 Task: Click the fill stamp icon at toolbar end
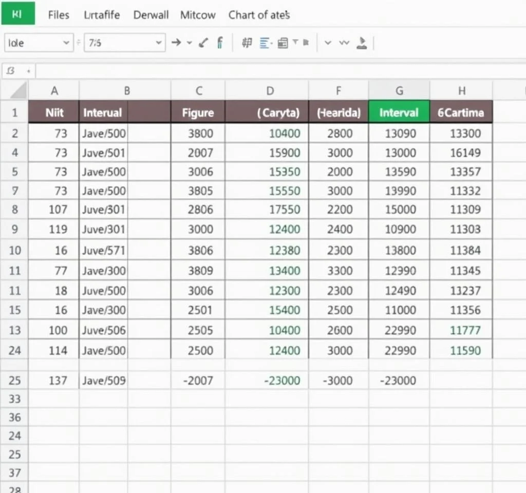[x=362, y=43]
